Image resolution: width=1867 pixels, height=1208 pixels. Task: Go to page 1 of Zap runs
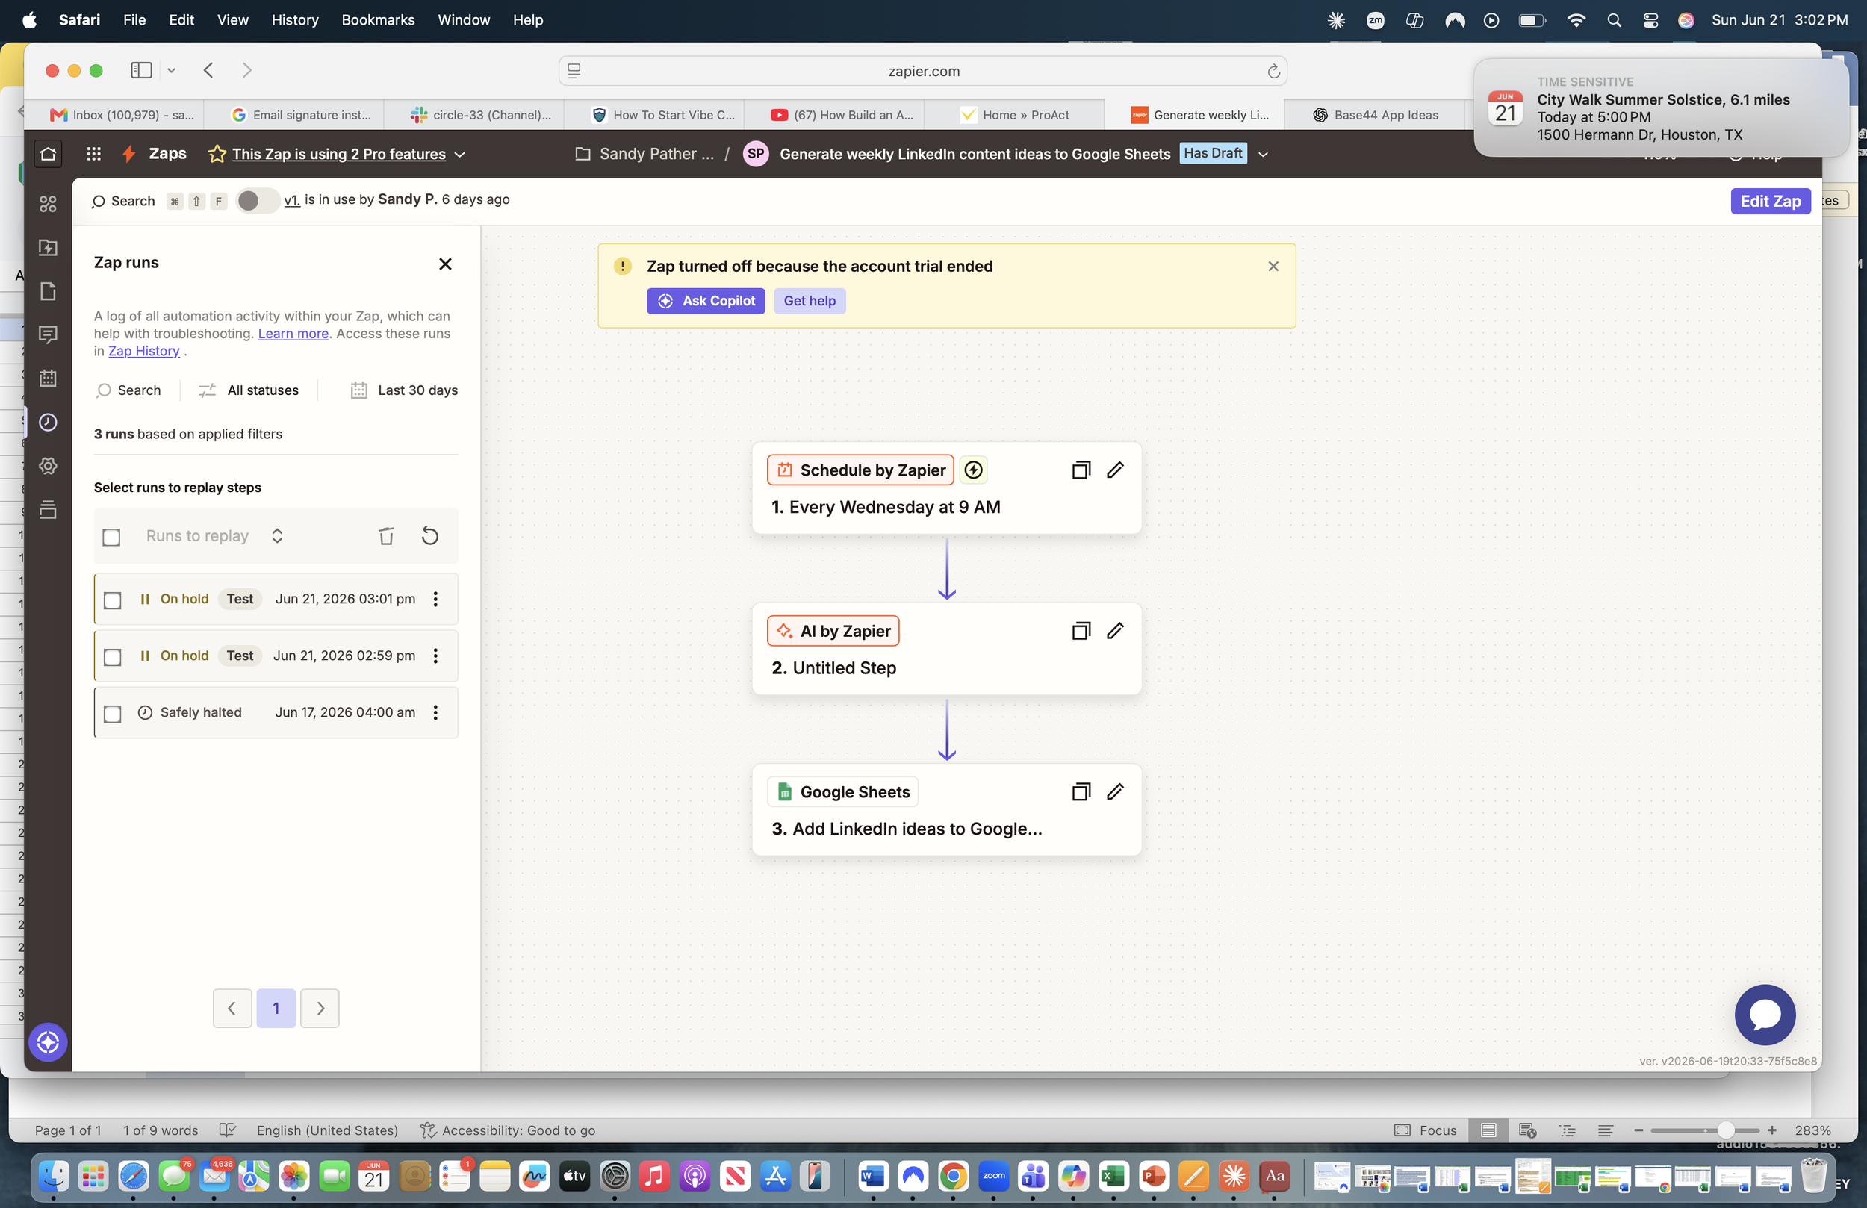pos(276,1009)
